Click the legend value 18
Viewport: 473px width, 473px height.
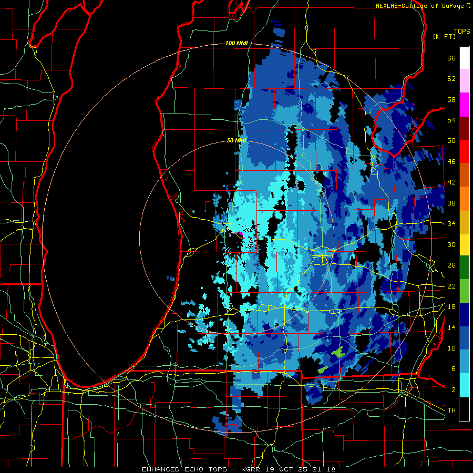coord(451,307)
